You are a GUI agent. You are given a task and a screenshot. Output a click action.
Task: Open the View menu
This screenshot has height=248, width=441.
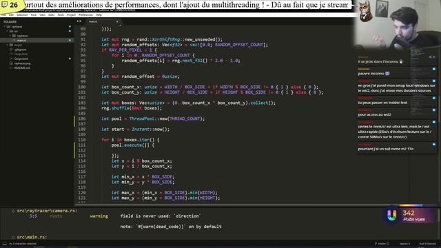click(x=42, y=15)
